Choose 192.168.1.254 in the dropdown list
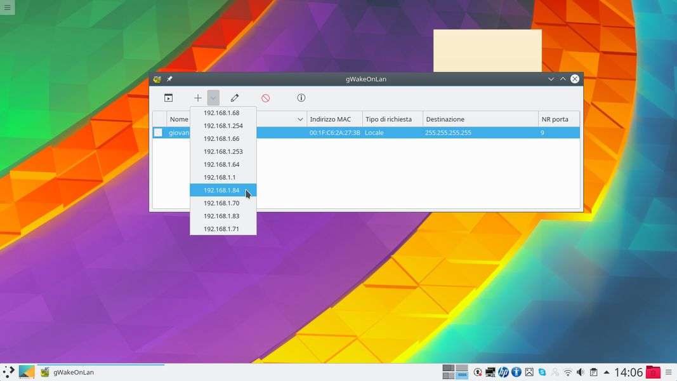The width and height of the screenshot is (677, 381). click(223, 126)
